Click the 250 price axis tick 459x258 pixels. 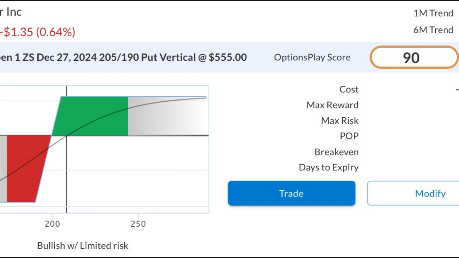pos(138,224)
